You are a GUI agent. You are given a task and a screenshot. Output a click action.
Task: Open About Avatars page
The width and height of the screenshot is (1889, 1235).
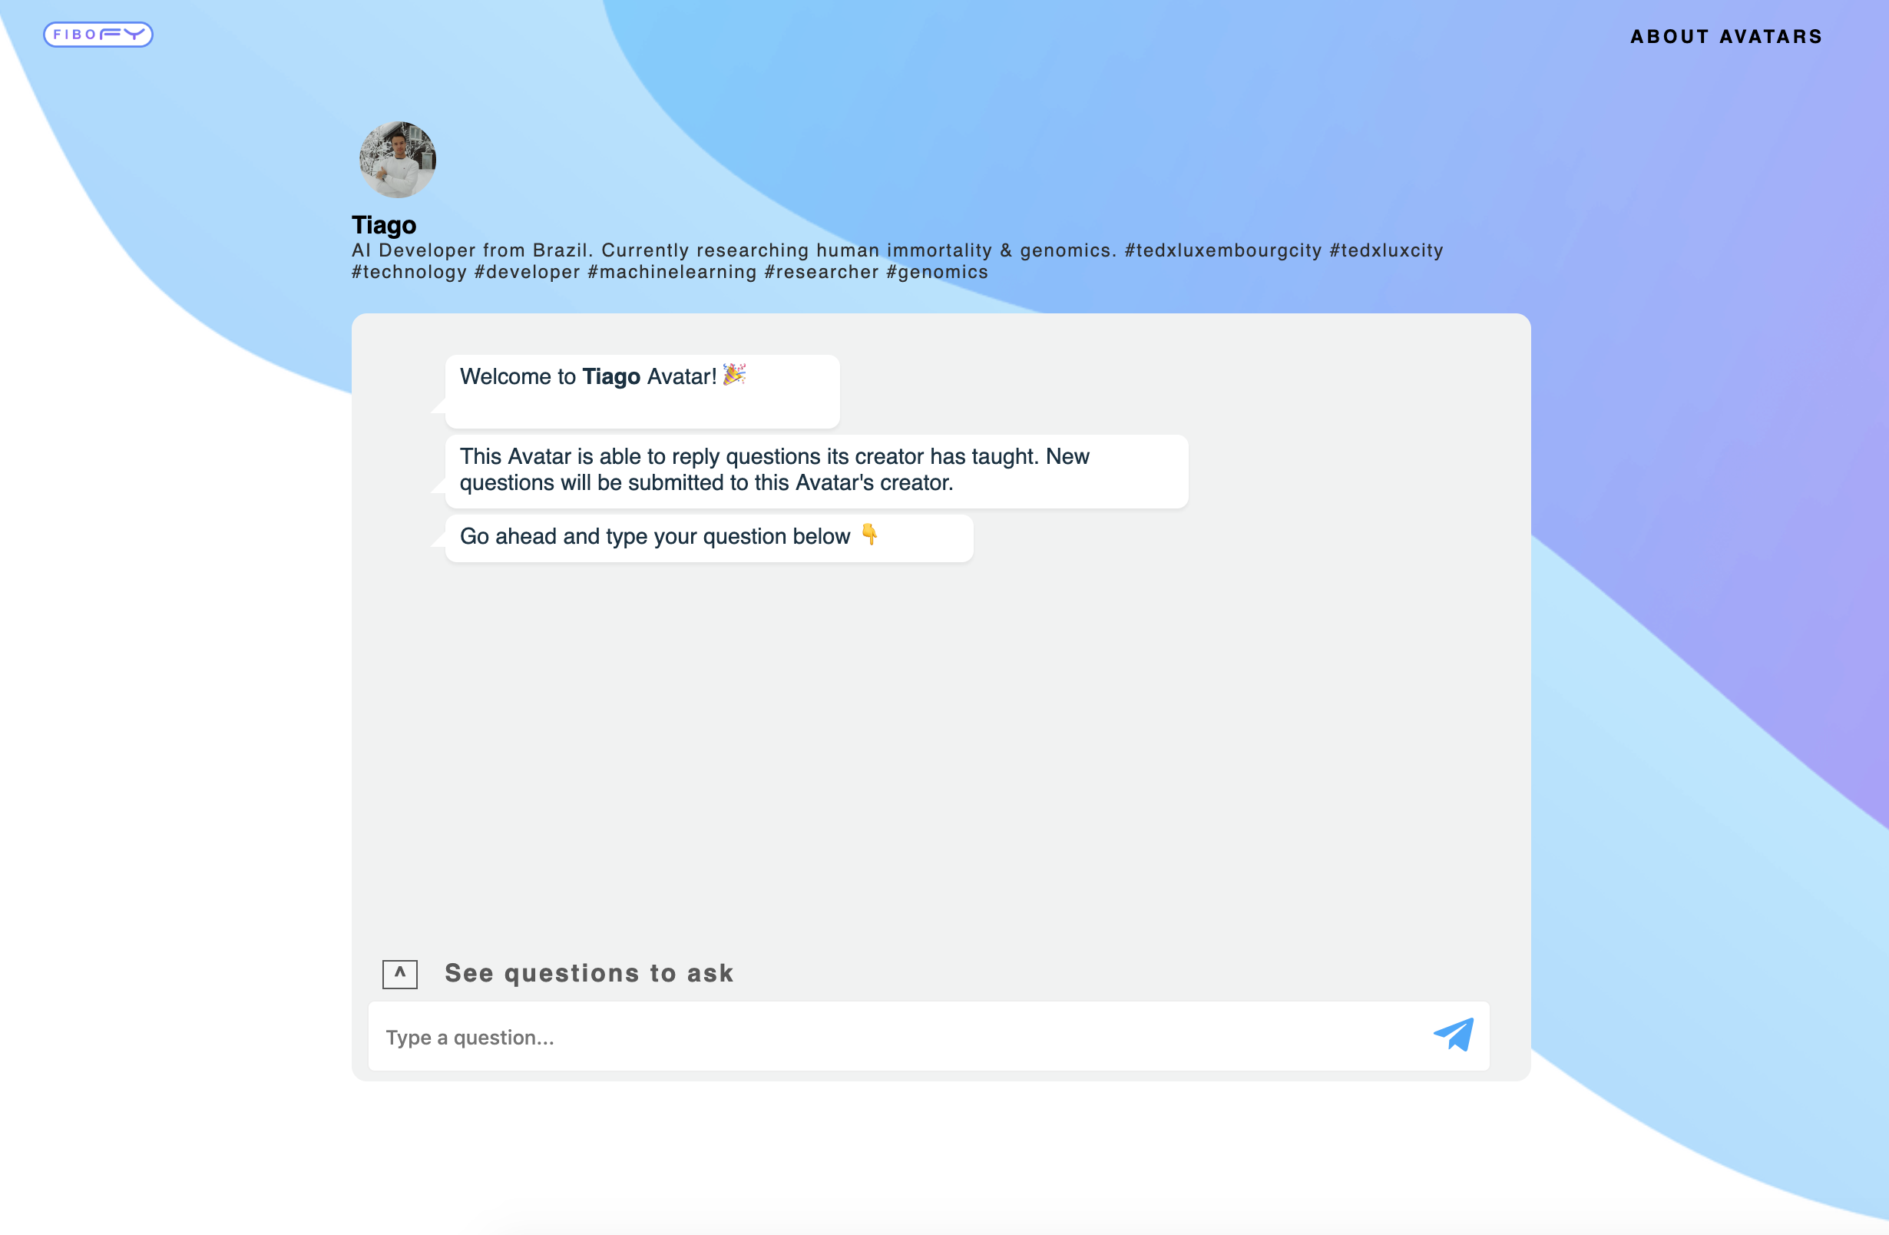click(x=1726, y=37)
